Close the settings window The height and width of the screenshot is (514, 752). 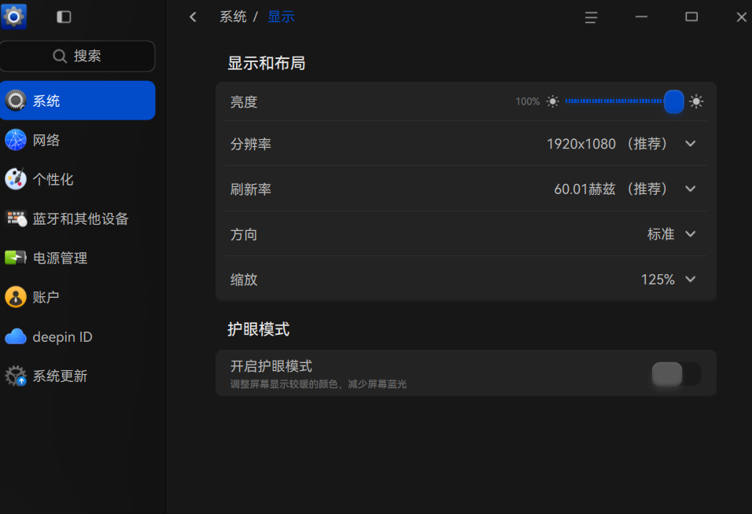tap(742, 17)
